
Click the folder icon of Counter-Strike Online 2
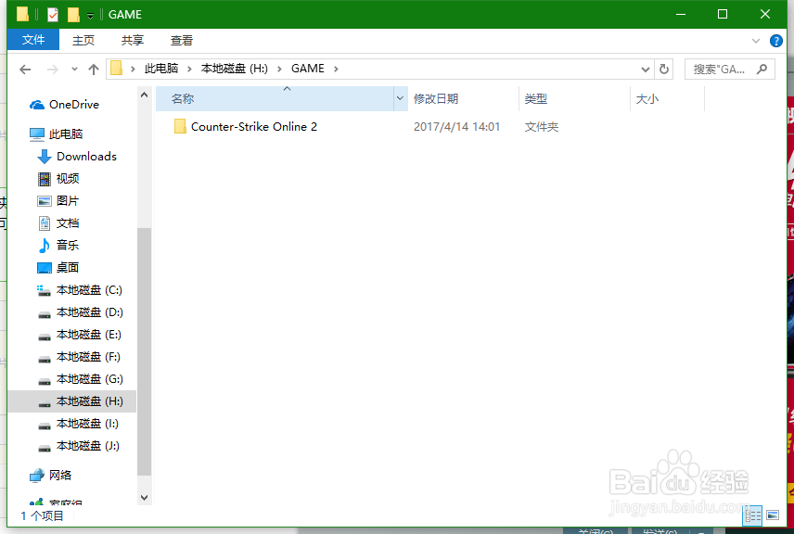click(180, 126)
